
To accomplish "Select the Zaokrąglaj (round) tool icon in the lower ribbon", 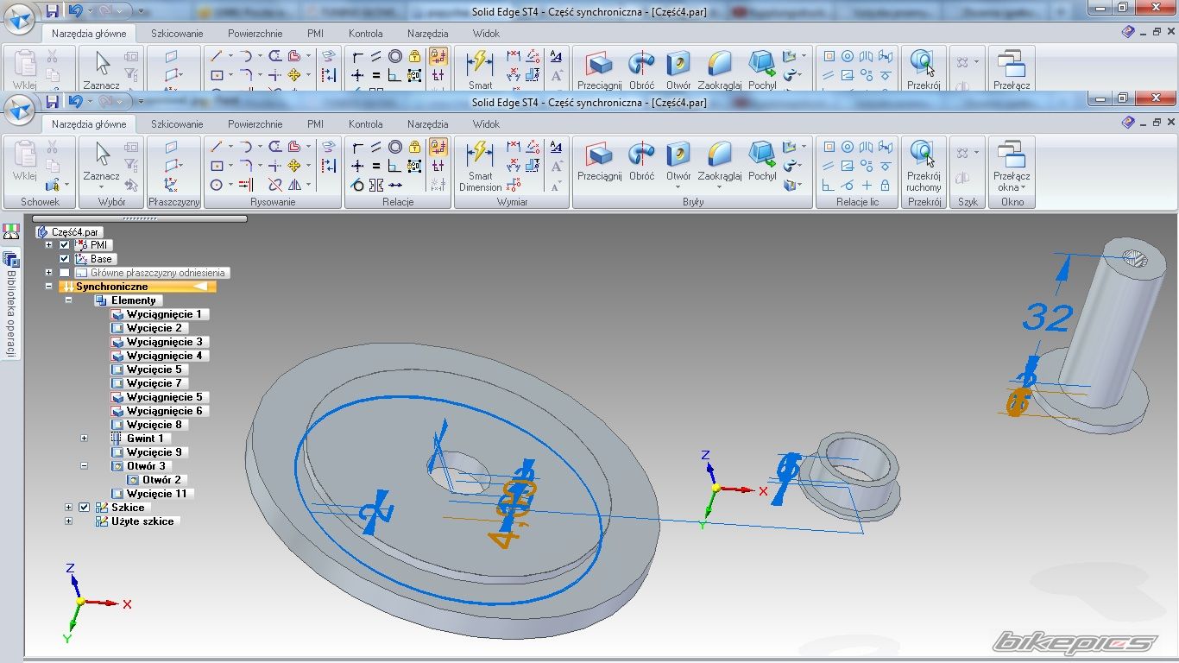I will click(720, 155).
